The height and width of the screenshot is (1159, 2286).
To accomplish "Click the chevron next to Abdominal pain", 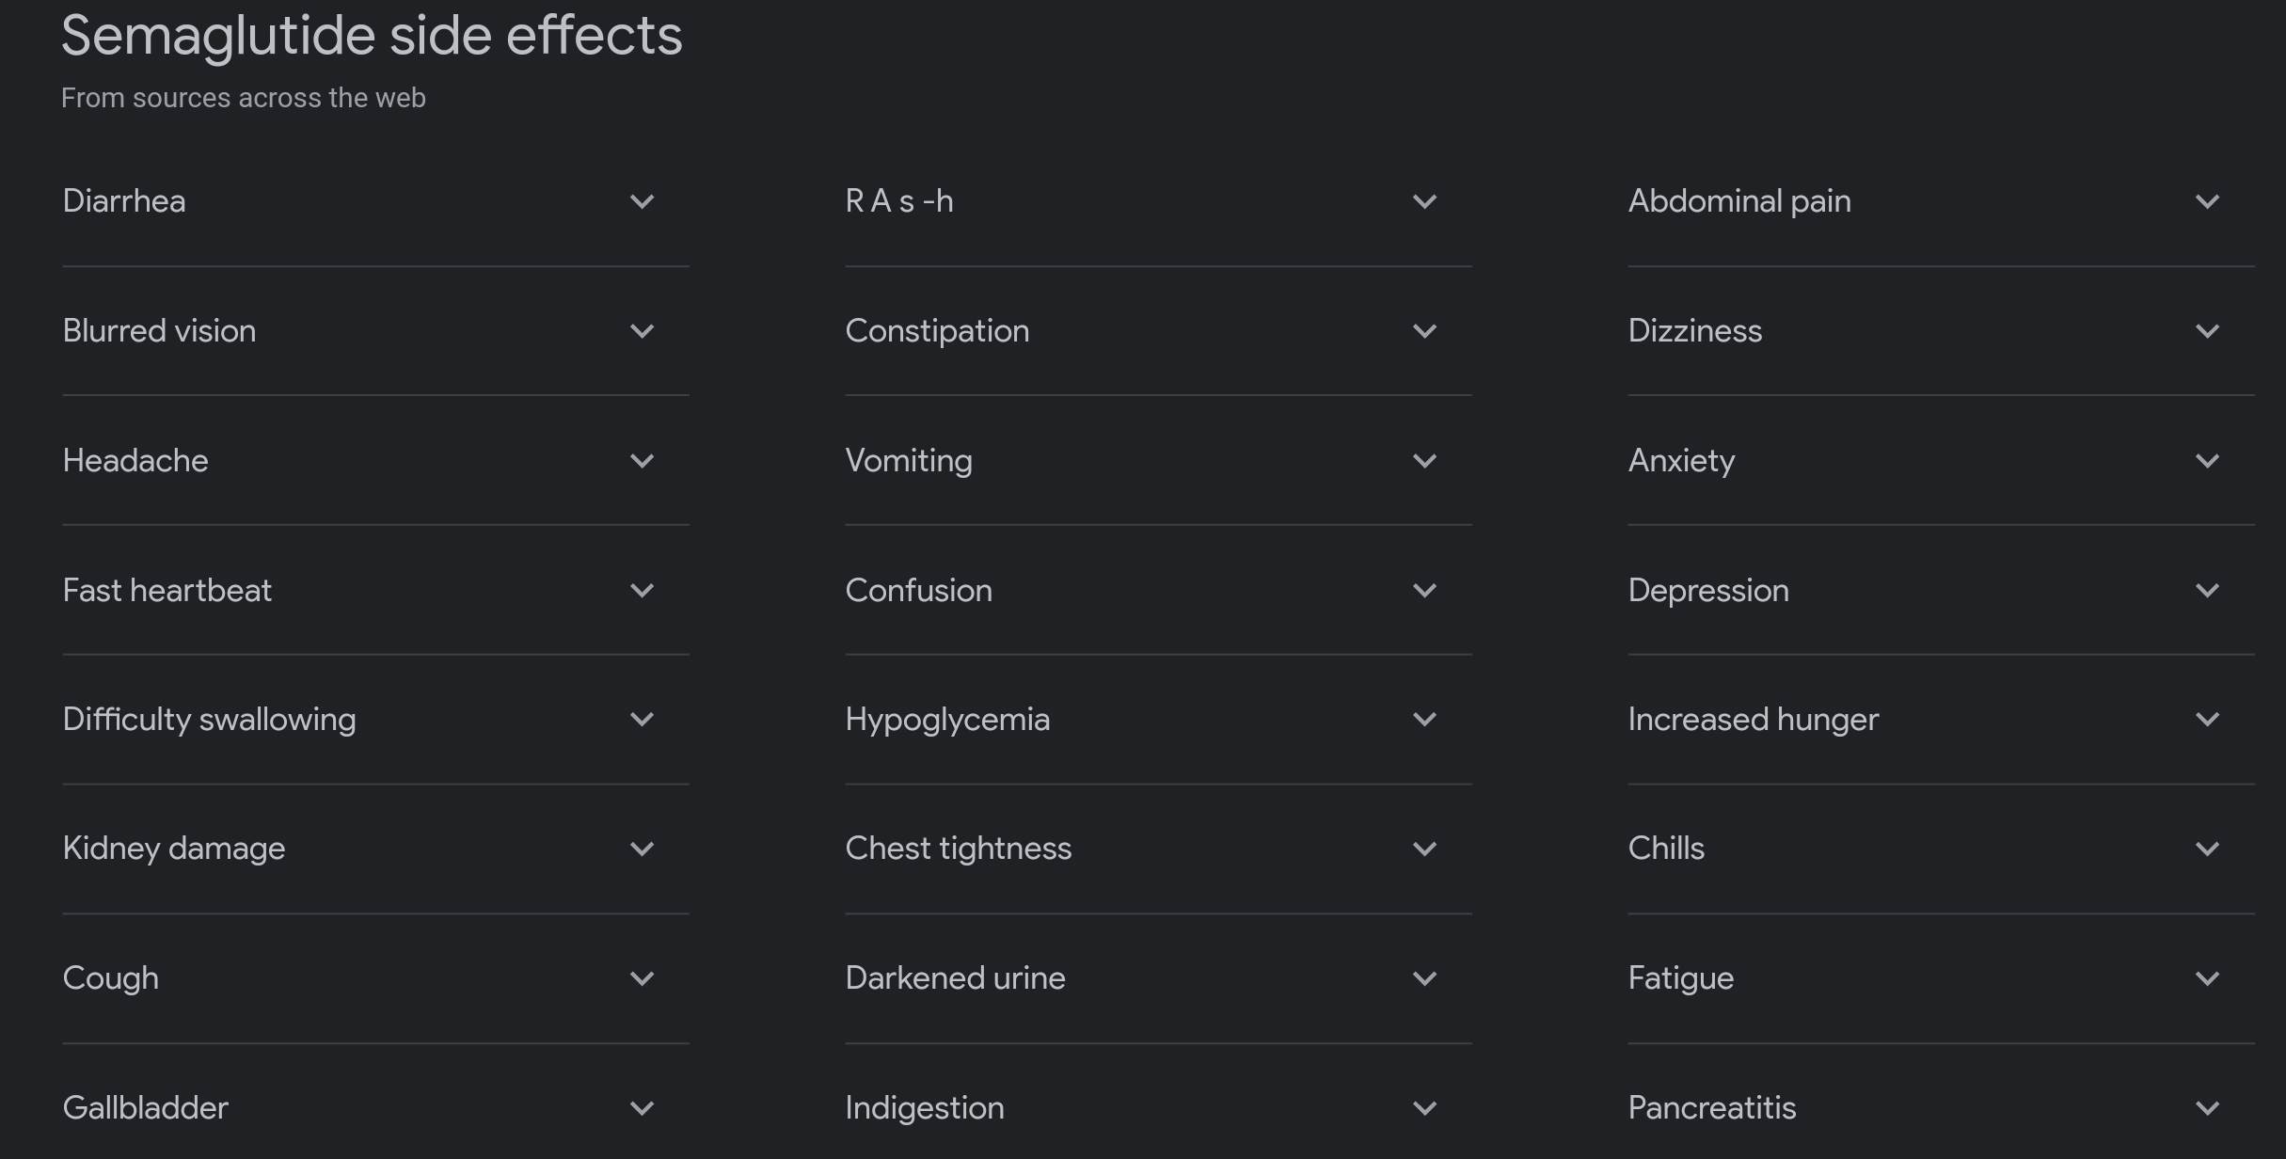I will click(x=2207, y=201).
